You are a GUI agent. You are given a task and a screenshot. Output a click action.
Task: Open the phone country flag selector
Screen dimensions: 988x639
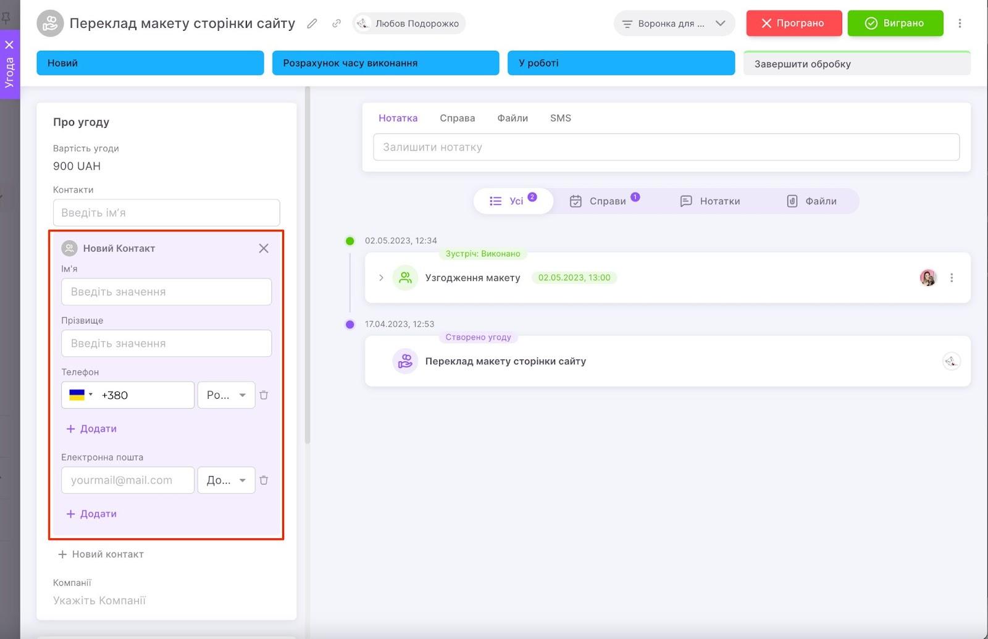point(80,395)
